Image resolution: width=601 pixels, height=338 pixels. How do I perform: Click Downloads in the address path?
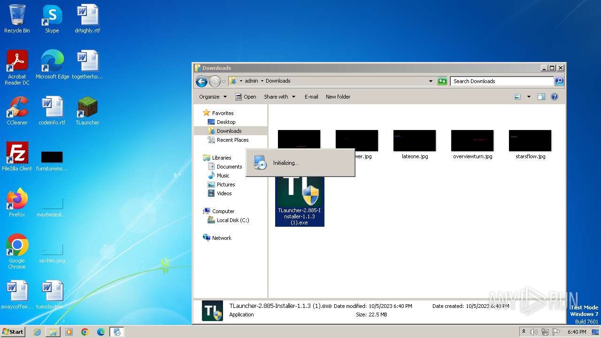point(278,81)
